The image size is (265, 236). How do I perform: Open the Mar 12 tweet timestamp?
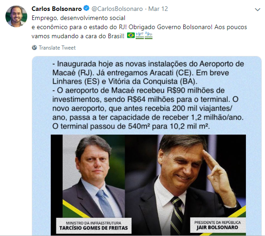click(x=158, y=9)
